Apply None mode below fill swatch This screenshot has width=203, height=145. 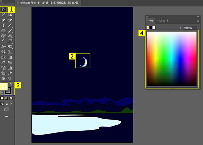11,99
